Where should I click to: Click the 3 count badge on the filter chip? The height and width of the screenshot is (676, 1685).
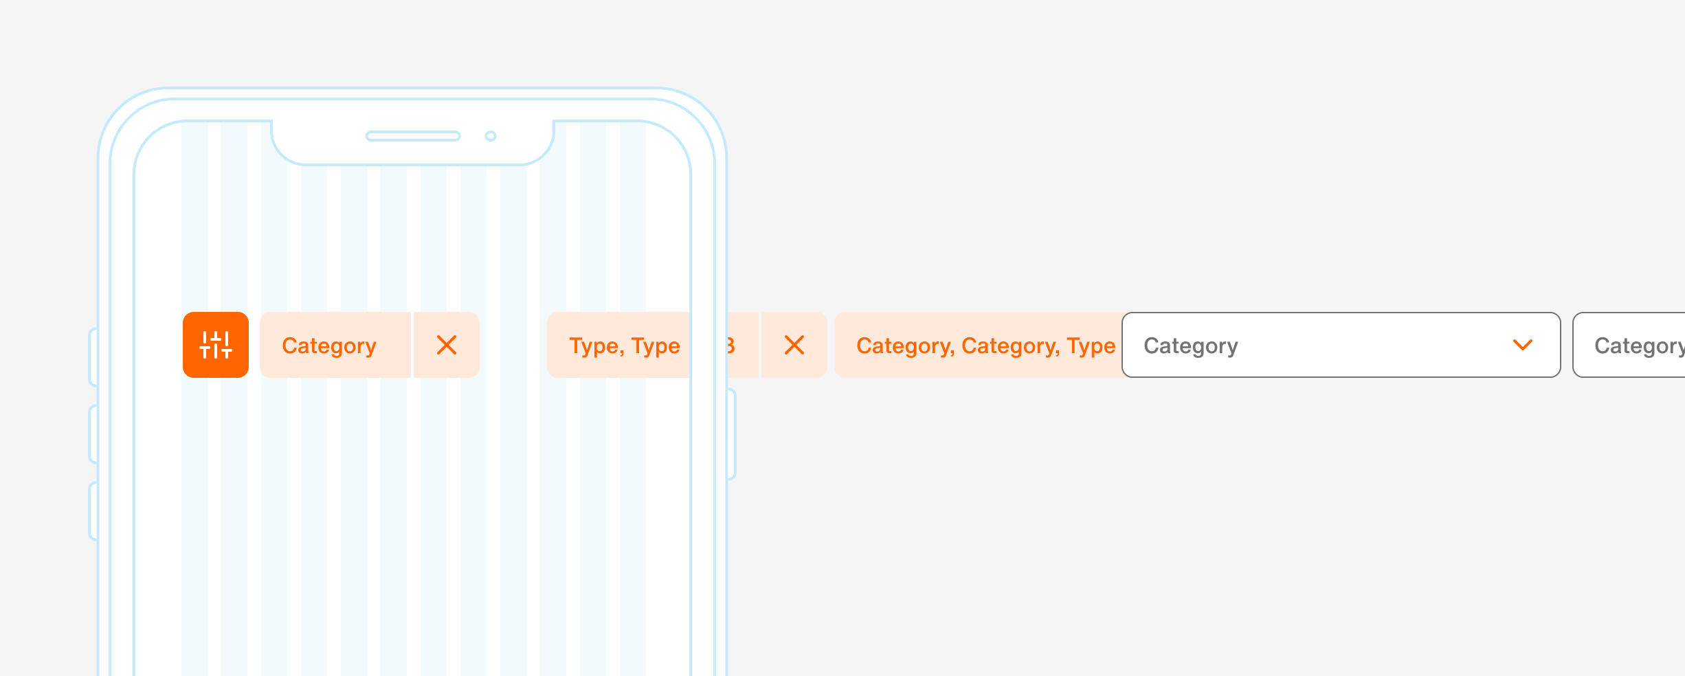(x=730, y=345)
